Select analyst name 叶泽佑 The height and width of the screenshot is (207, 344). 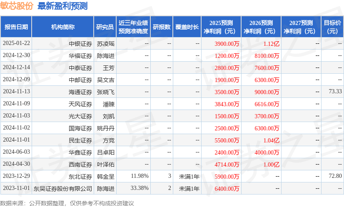(106, 165)
